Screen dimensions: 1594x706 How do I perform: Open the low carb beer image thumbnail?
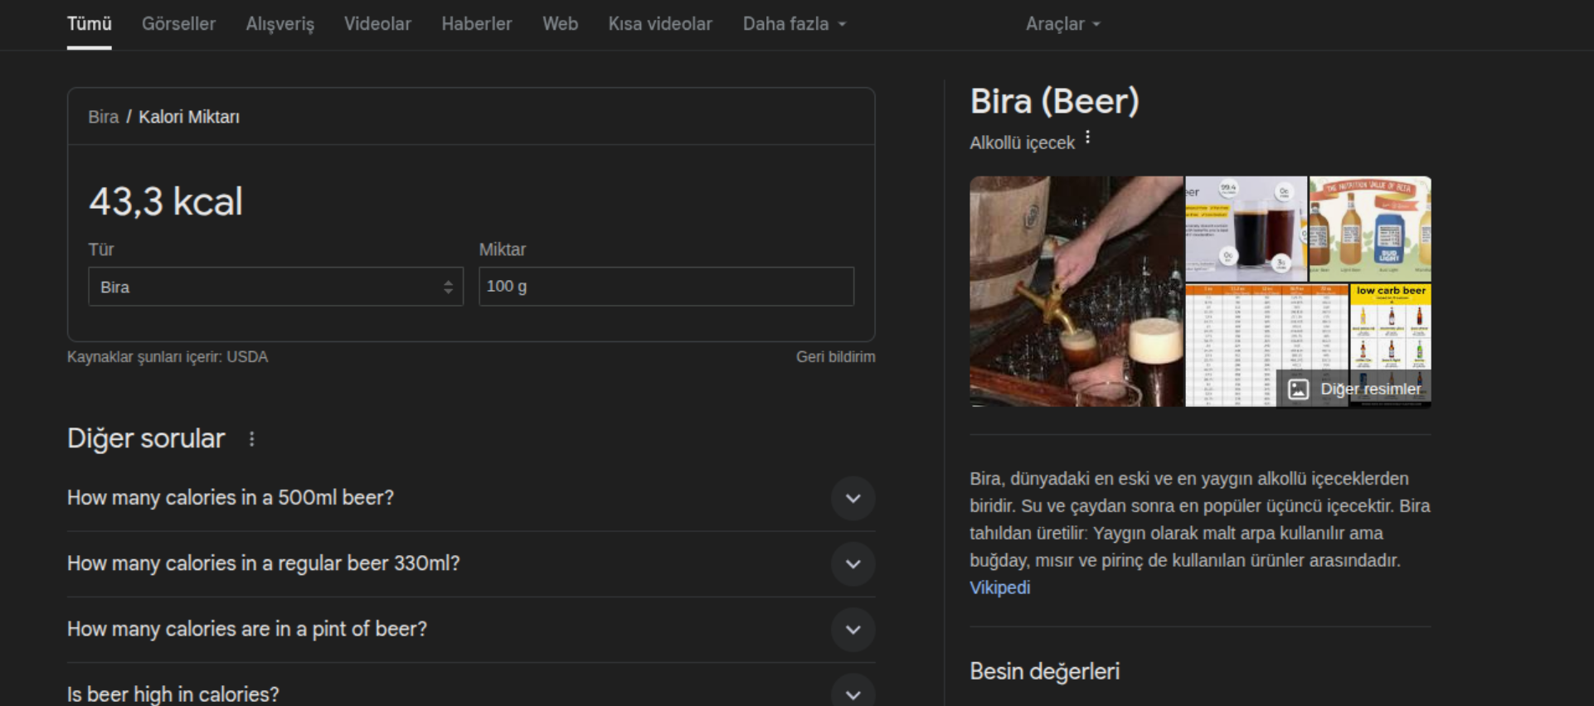point(1390,327)
